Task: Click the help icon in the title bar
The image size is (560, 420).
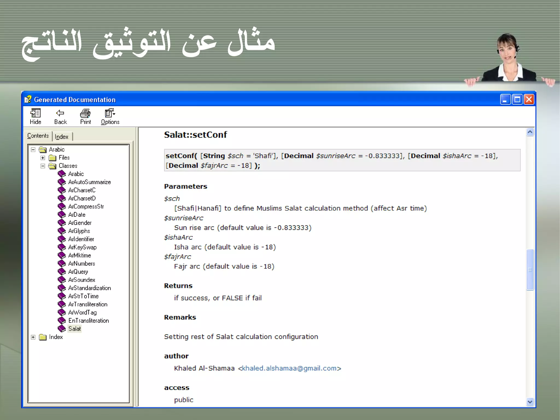Action: [x=28, y=99]
